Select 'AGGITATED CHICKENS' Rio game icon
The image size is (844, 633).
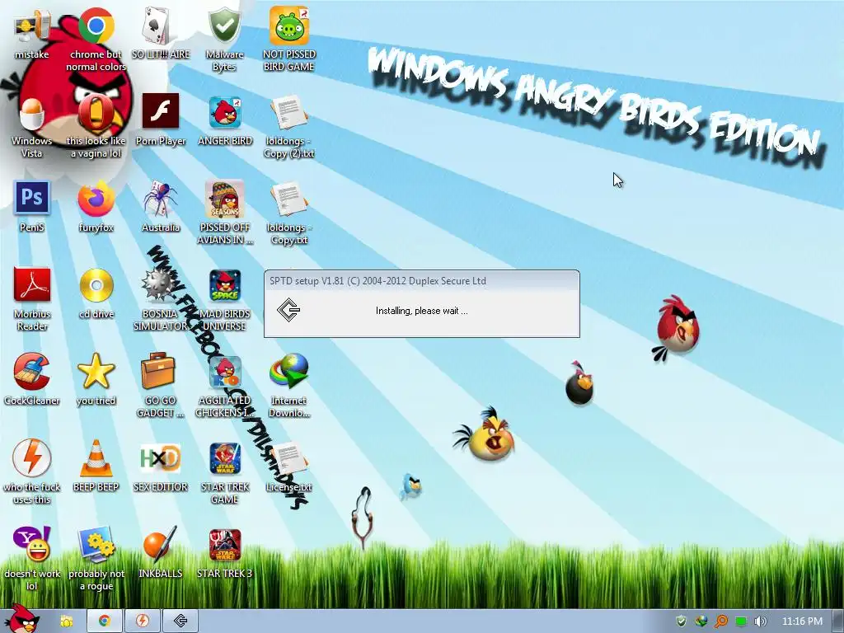coord(225,386)
